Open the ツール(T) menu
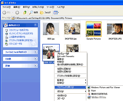 point(50,7)
